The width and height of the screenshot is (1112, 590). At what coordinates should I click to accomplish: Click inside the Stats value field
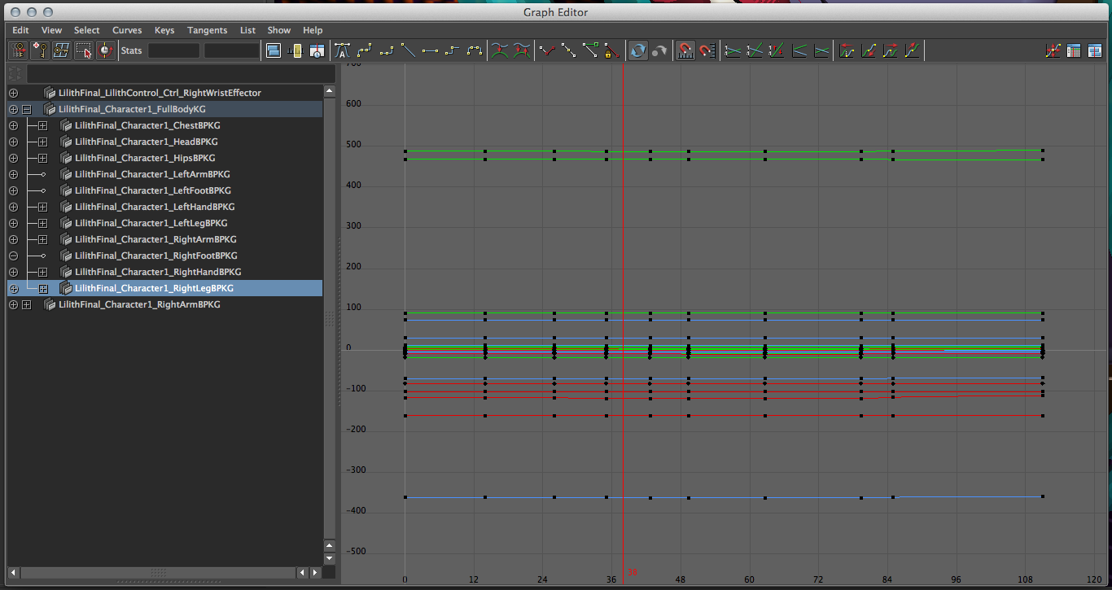[x=173, y=50]
